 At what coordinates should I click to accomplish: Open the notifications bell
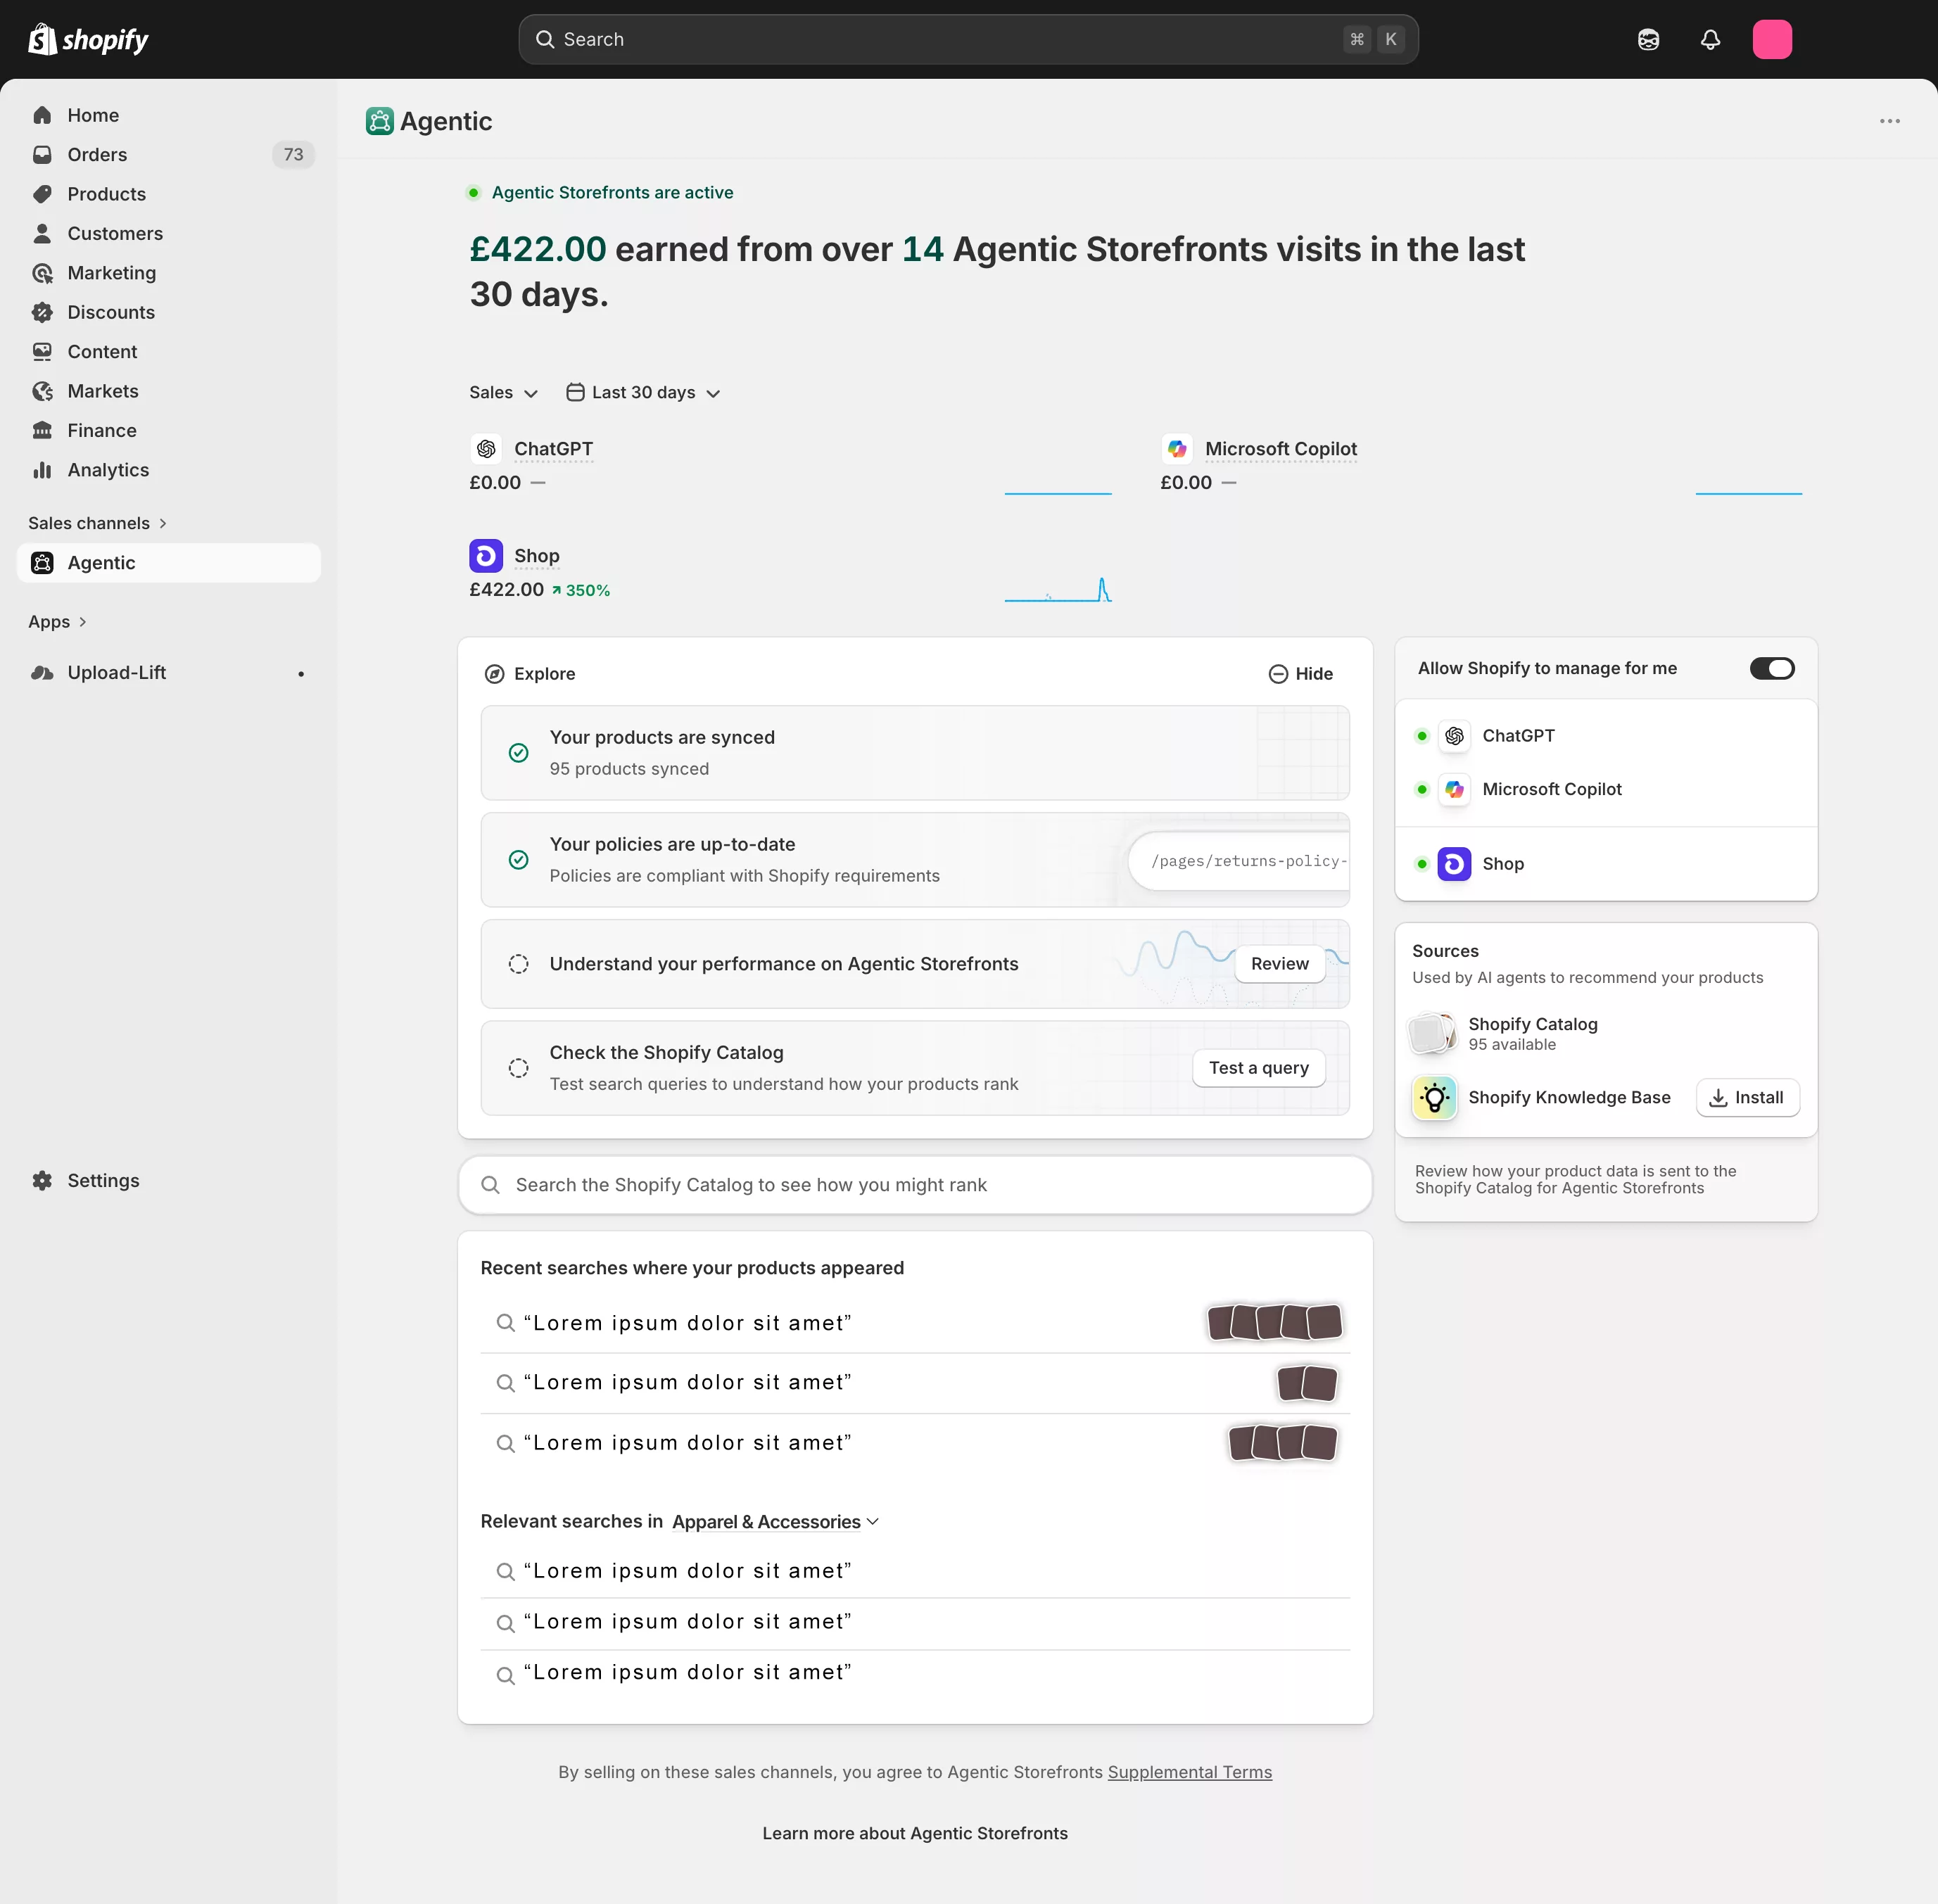[x=1710, y=39]
